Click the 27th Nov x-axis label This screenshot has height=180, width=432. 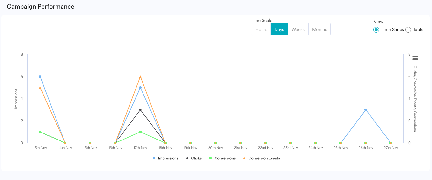click(x=390, y=148)
